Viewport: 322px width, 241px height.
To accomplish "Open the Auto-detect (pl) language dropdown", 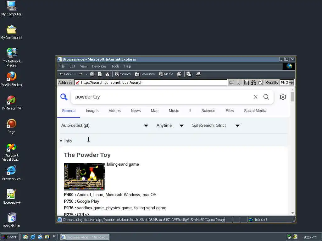I will (105, 126).
